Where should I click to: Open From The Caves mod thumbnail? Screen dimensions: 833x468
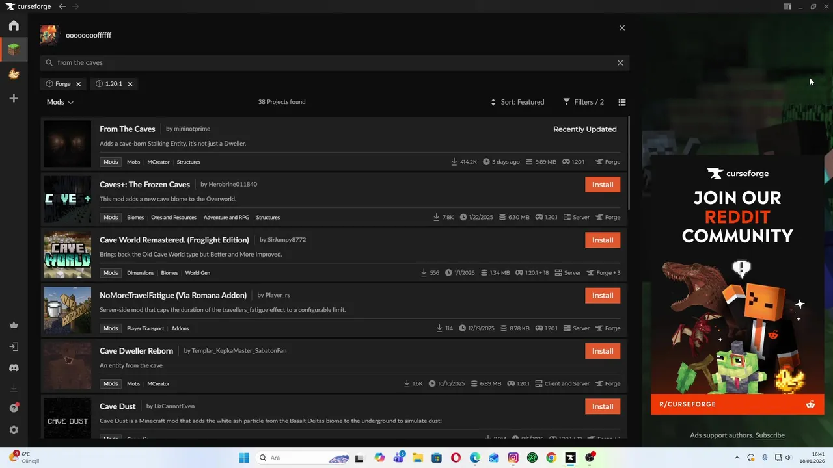tap(68, 144)
